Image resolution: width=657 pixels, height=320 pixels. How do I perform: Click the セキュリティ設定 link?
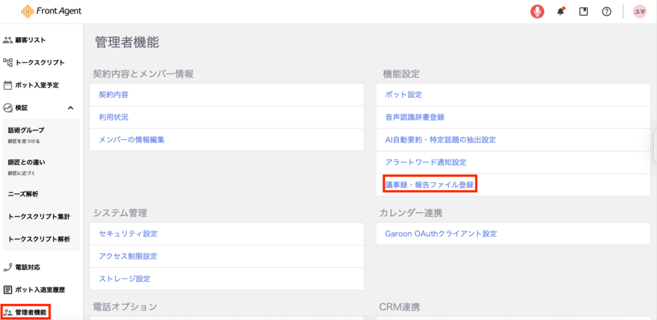click(x=128, y=234)
